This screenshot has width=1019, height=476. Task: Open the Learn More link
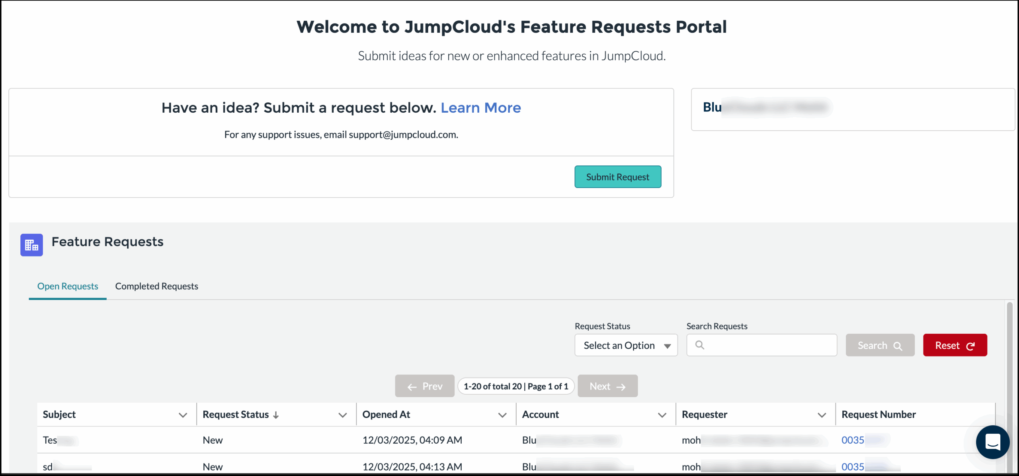point(481,108)
